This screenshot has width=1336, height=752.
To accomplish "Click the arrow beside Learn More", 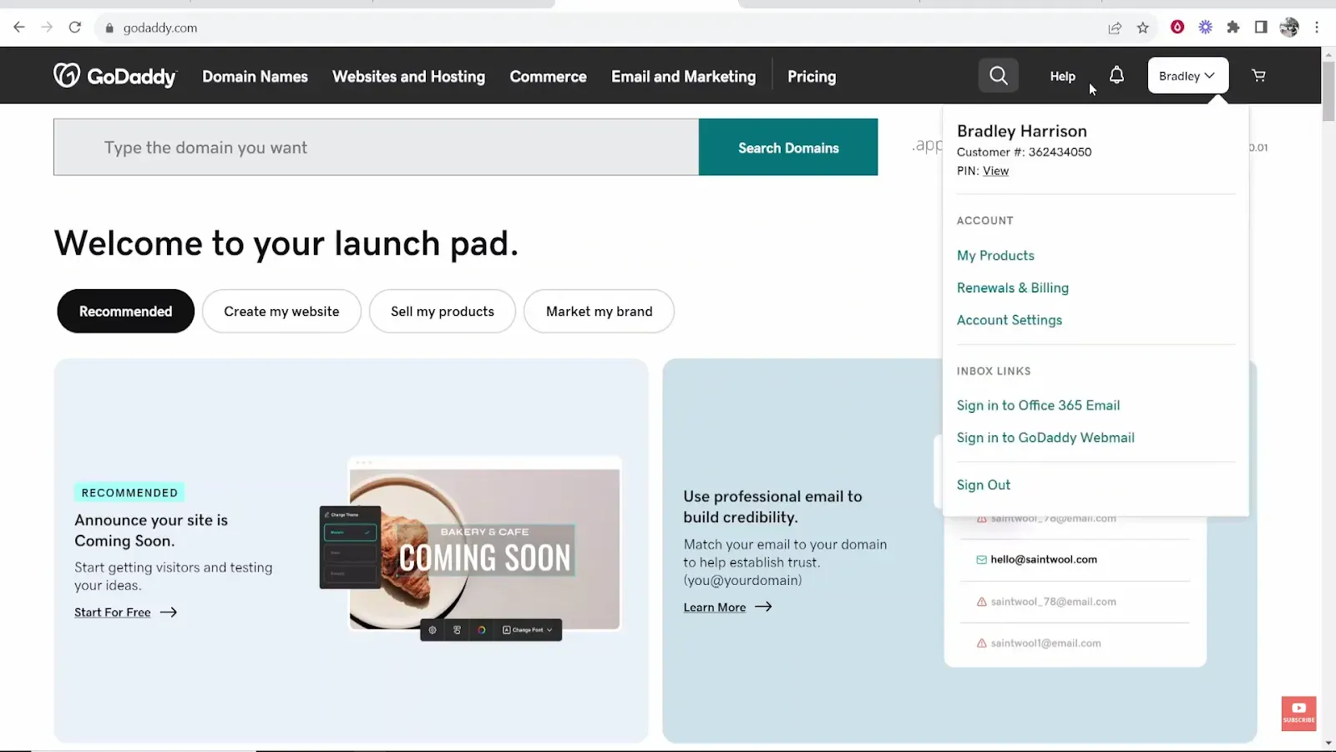I will pos(763,607).
